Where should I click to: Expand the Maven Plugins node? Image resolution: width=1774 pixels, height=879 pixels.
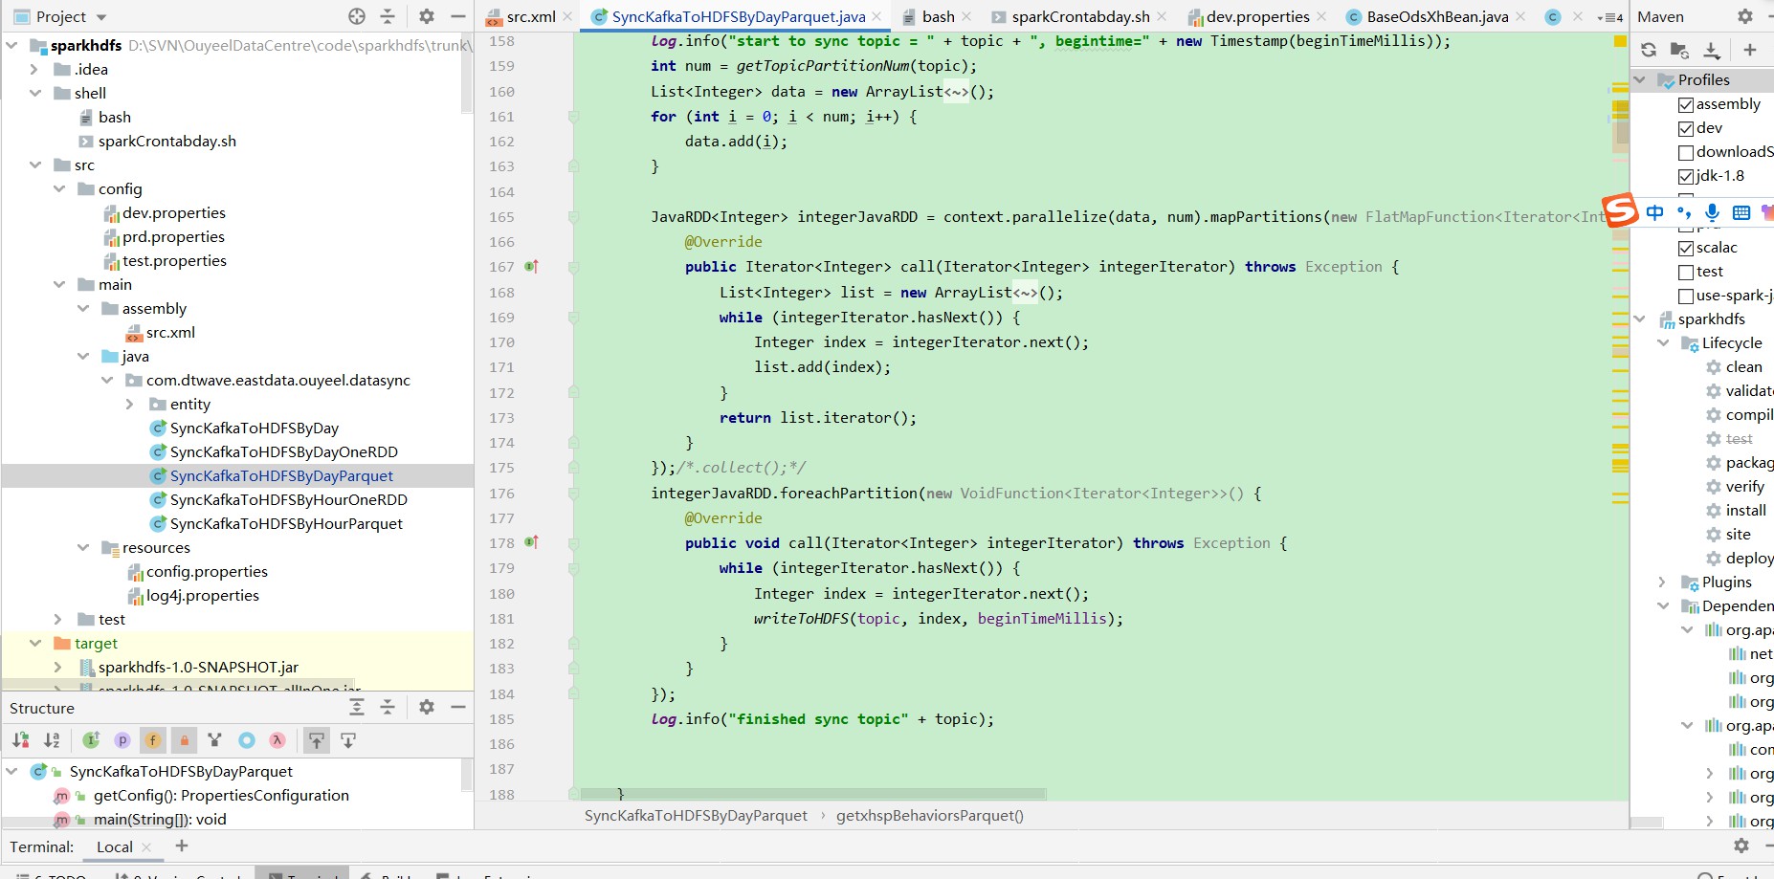1664,582
